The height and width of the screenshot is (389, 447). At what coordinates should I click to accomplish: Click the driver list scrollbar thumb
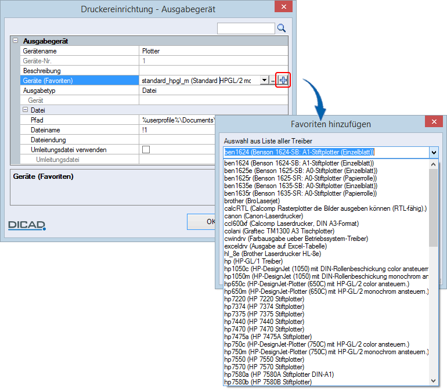coord(433,208)
